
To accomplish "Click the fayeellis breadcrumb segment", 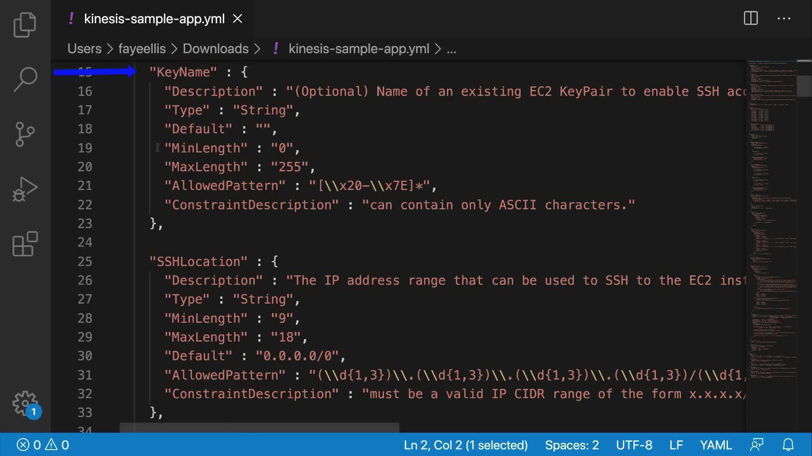I will [142, 49].
